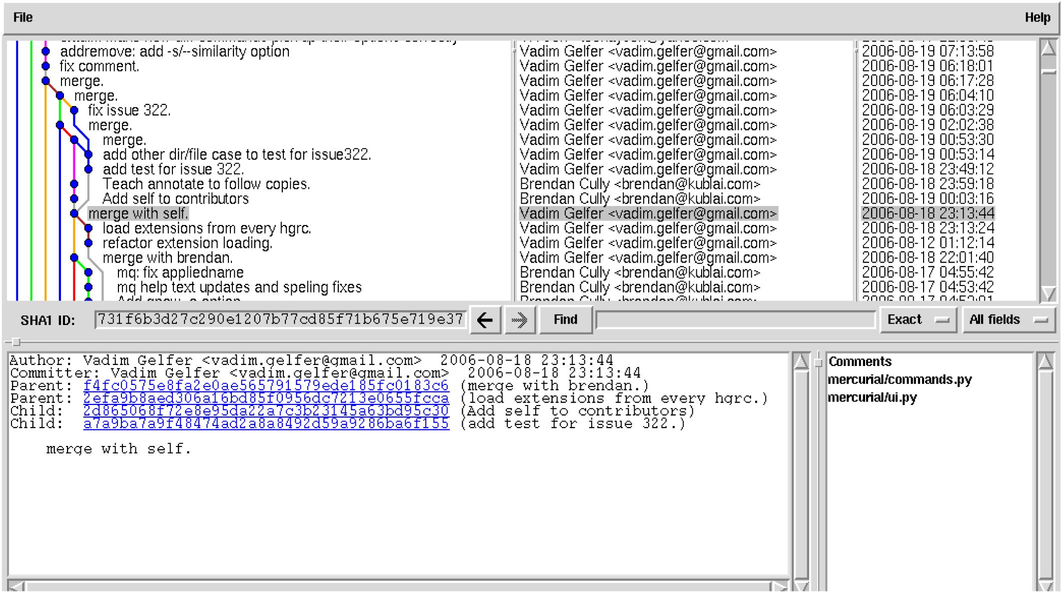Click the graph dot beside "addremove" commit
Viewport: 1062px width, 593px height.
coord(46,51)
